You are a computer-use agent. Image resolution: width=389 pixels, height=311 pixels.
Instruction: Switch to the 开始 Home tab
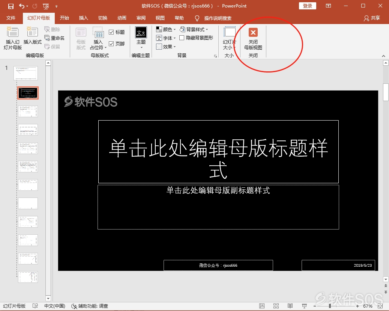(64, 18)
